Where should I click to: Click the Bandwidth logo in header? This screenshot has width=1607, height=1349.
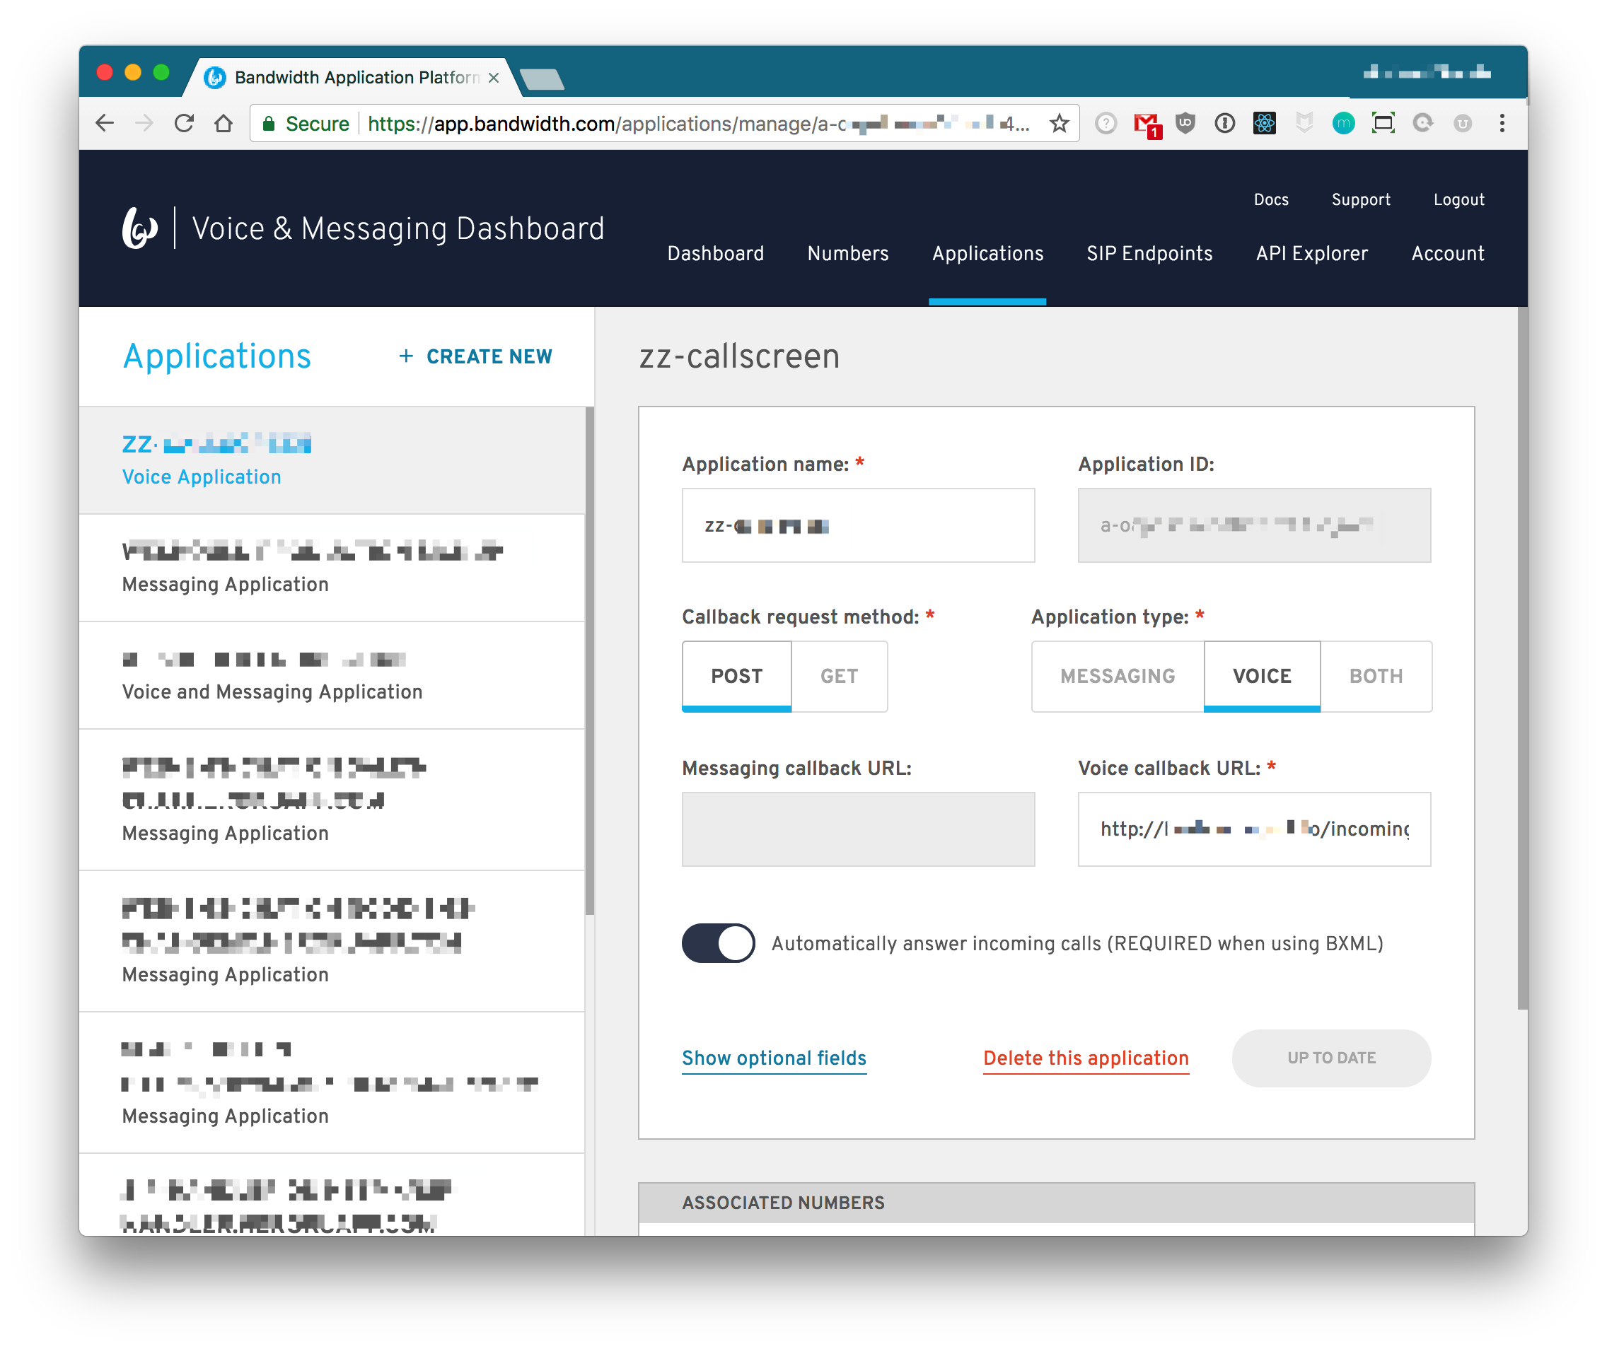140,228
